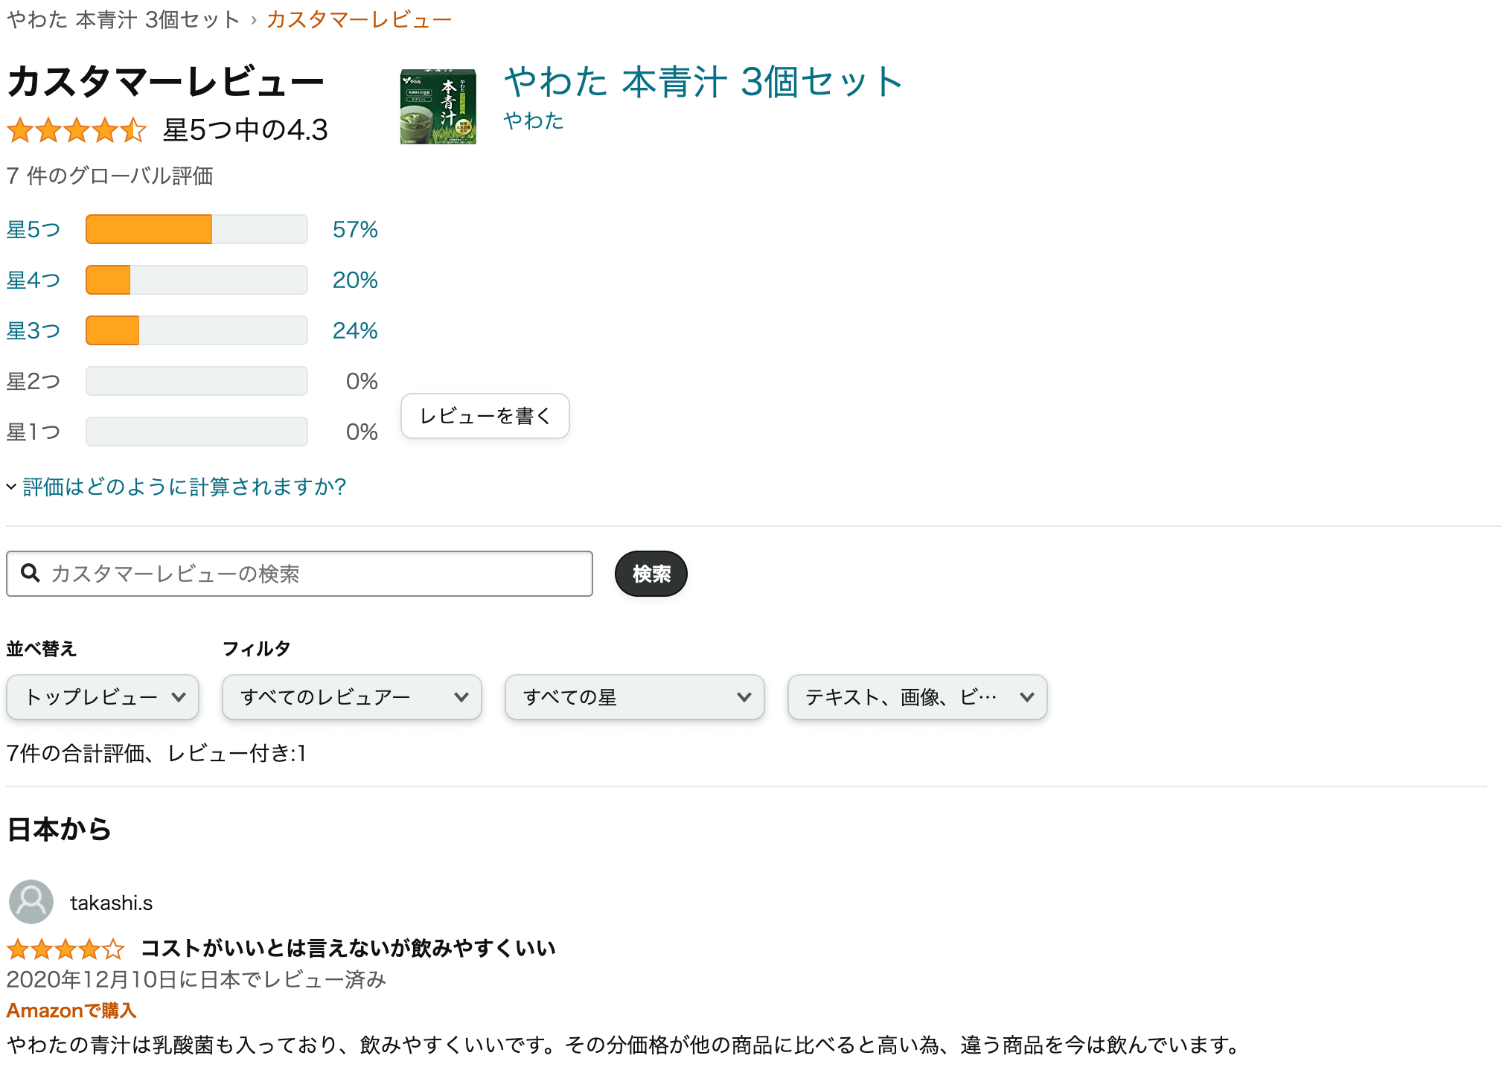The image size is (1502, 1070).
Task: Click the 57% five-star percentage link
Action: click(355, 229)
